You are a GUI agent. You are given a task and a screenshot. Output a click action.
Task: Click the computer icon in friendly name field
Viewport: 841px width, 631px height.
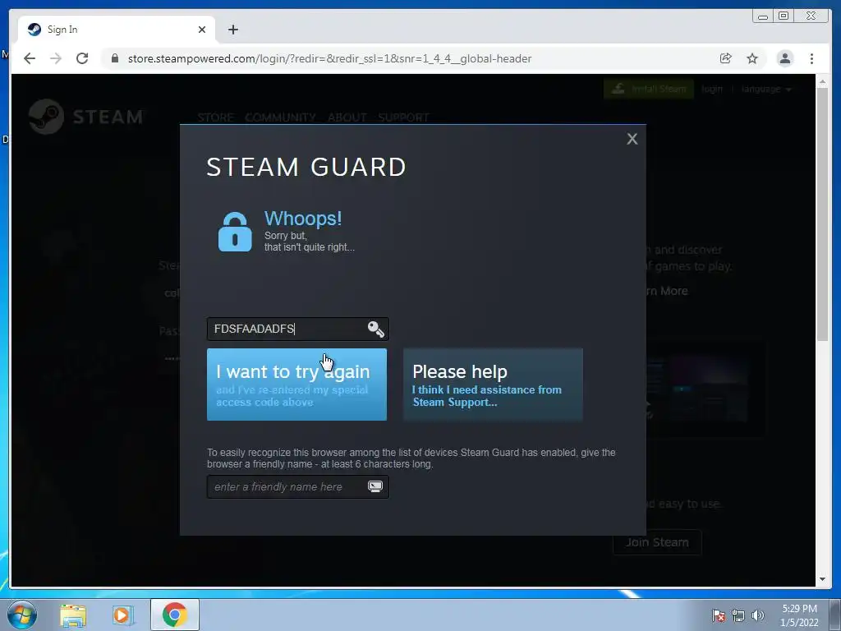[375, 486]
